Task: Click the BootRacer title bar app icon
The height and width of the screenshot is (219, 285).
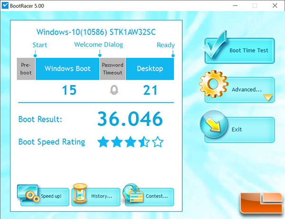Action: tap(5, 5)
